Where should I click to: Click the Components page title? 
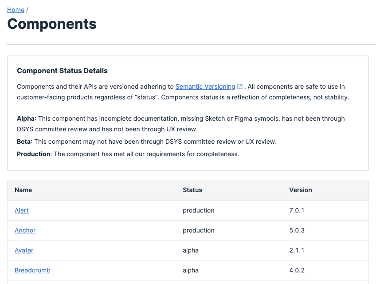point(52,24)
